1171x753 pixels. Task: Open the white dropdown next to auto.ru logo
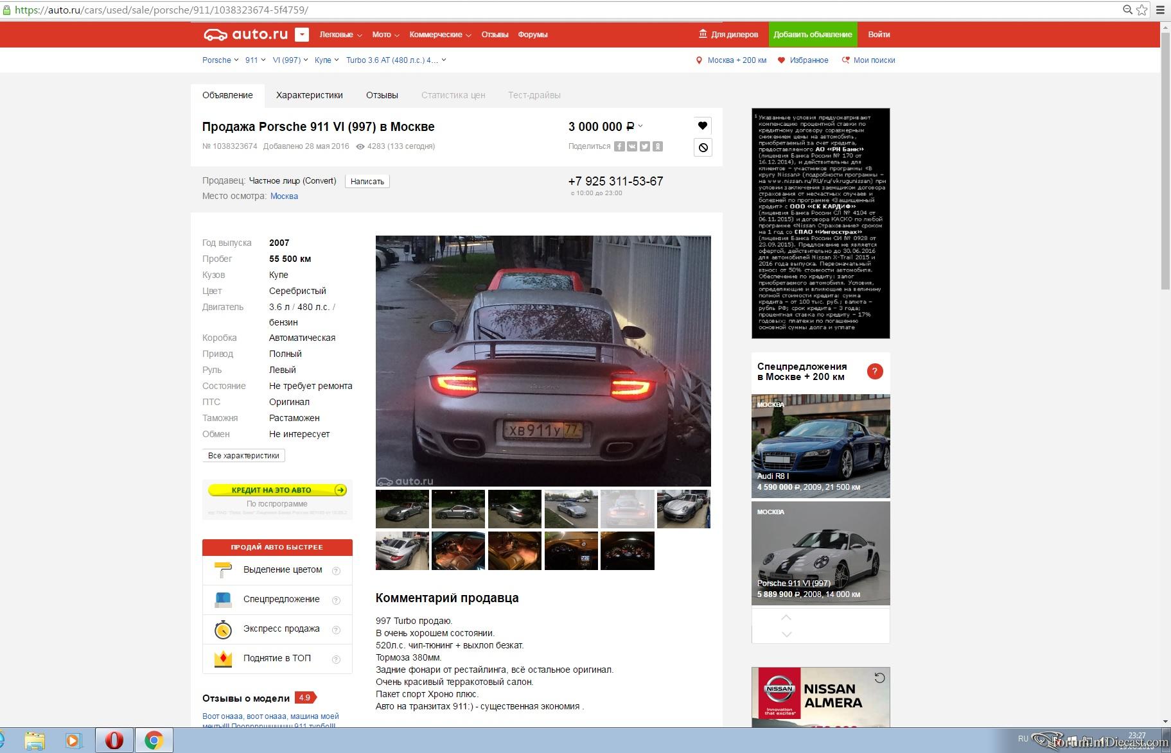302,35
